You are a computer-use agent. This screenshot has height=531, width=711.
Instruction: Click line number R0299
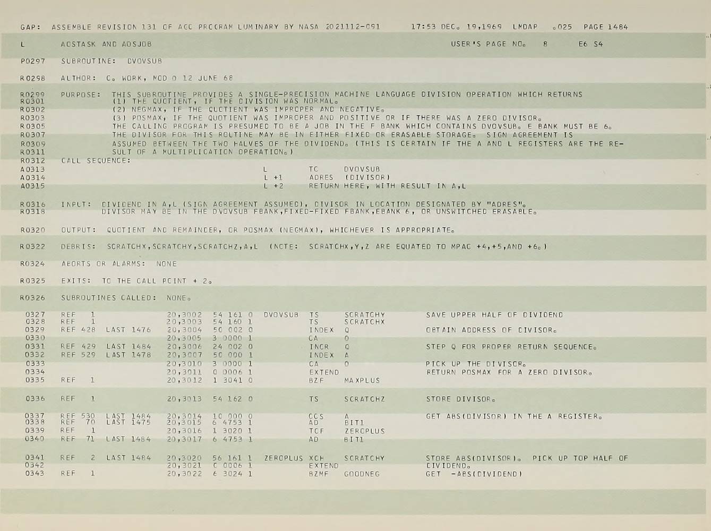coord(33,95)
